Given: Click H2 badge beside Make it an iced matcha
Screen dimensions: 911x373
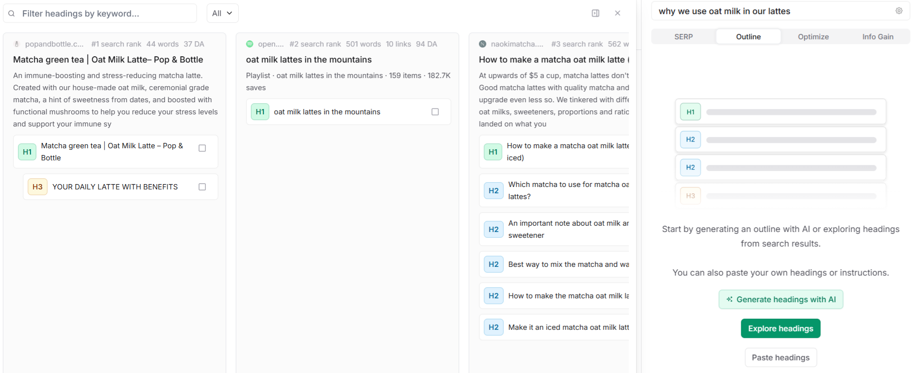Looking at the screenshot, I should pos(494,327).
